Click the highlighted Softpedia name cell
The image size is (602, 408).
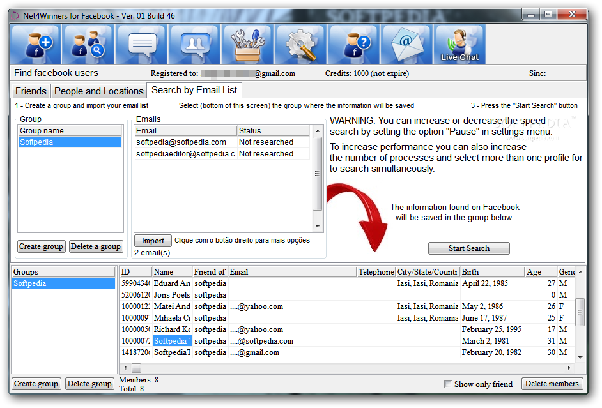172,341
